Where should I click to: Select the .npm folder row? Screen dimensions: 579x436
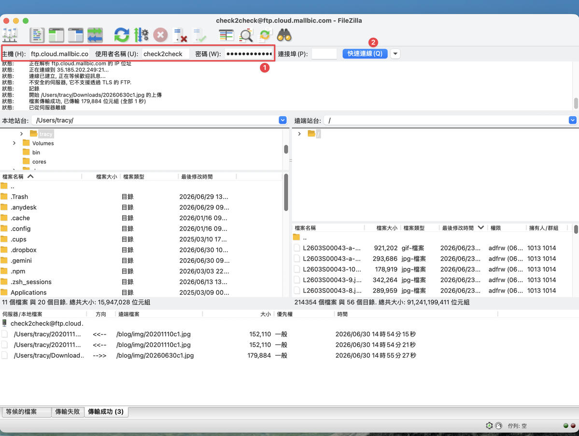pos(141,271)
